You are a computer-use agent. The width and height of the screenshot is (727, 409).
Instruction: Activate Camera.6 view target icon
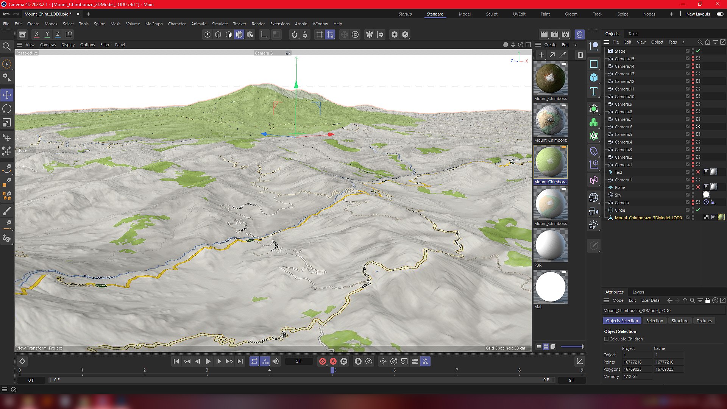pyautogui.click(x=698, y=126)
